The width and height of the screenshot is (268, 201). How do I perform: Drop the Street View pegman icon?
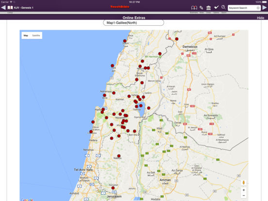tap(244, 183)
